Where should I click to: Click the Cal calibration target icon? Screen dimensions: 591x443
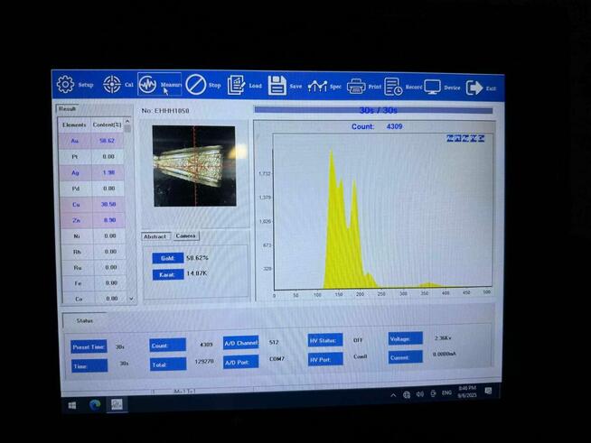click(x=112, y=84)
